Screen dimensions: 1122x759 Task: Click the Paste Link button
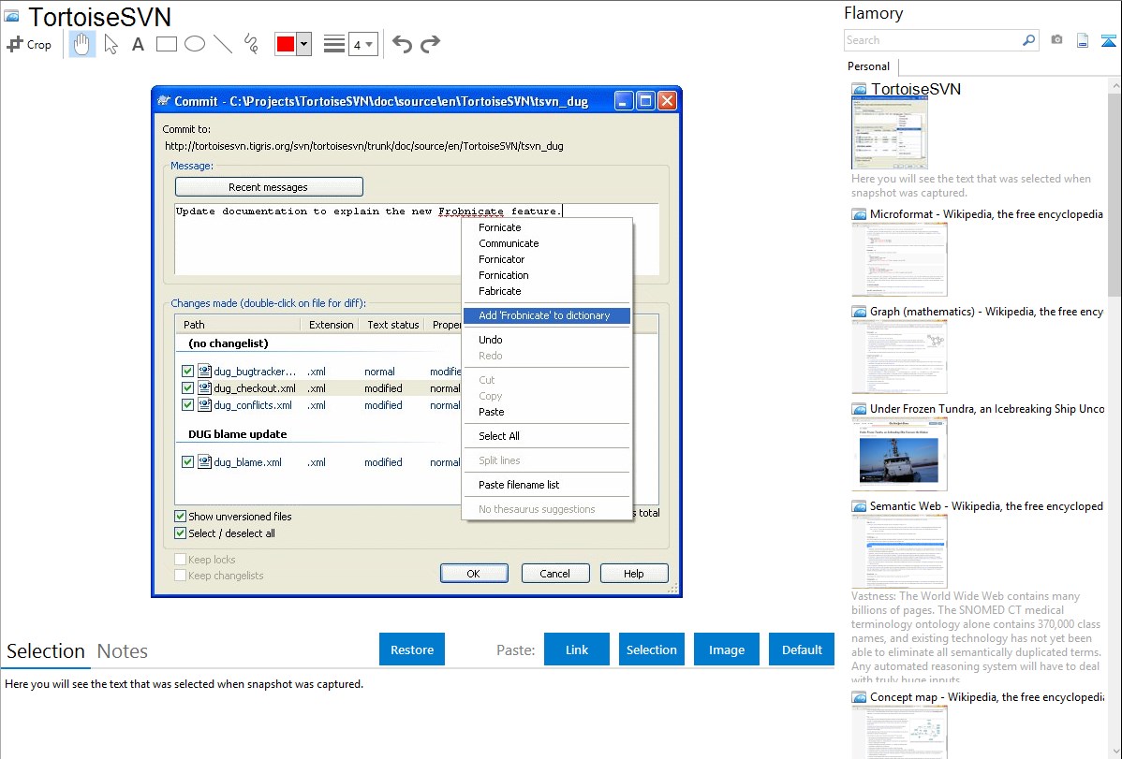[576, 650]
